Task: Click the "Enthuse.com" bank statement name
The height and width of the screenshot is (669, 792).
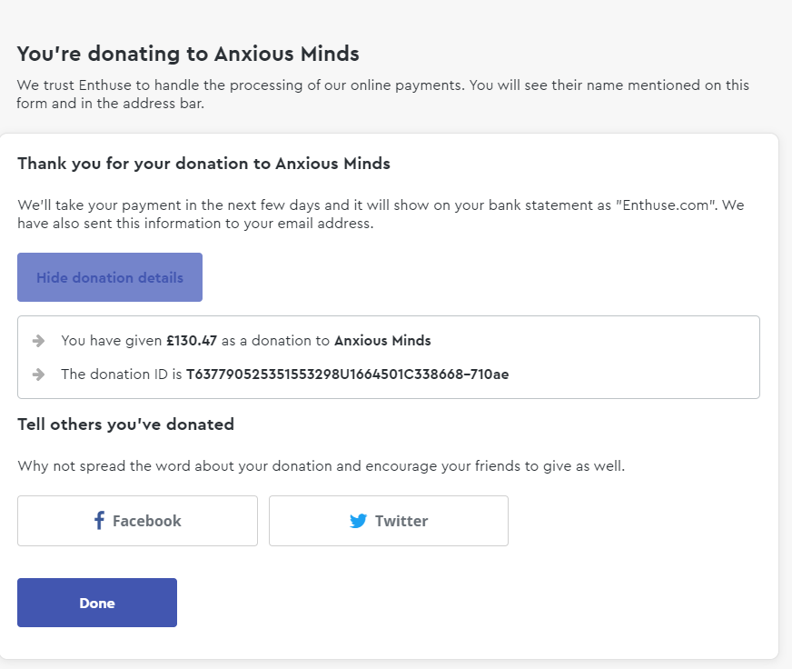Action: point(668,205)
